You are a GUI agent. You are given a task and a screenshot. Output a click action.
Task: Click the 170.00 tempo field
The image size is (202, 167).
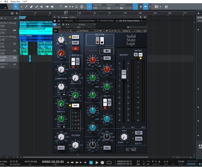181,162
